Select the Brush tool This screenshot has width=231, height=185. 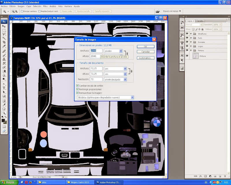pos(4,55)
